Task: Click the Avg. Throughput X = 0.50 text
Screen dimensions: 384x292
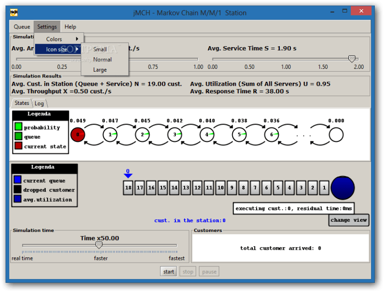Action: click(x=62, y=91)
